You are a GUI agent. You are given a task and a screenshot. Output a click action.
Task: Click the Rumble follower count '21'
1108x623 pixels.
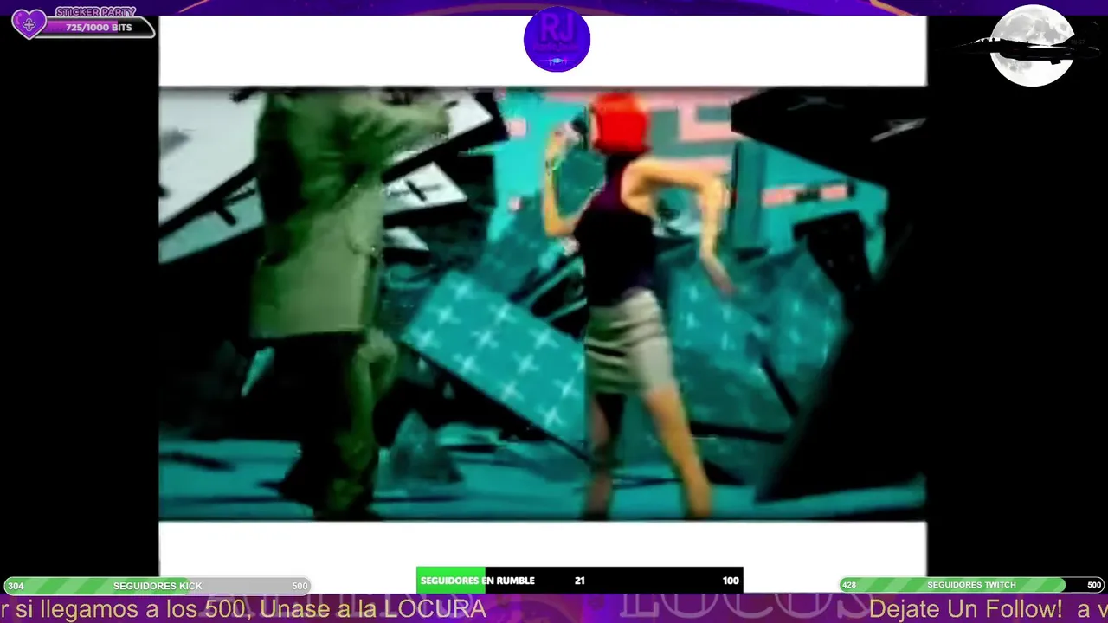point(580,581)
